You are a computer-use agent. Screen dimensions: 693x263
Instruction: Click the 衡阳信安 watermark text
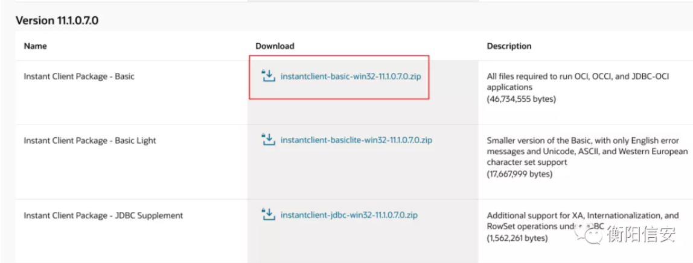tap(641, 234)
